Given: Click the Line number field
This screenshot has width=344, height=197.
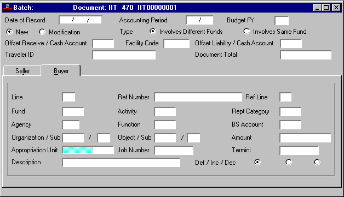Looking at the screenshot, I should tap(68, 97).
